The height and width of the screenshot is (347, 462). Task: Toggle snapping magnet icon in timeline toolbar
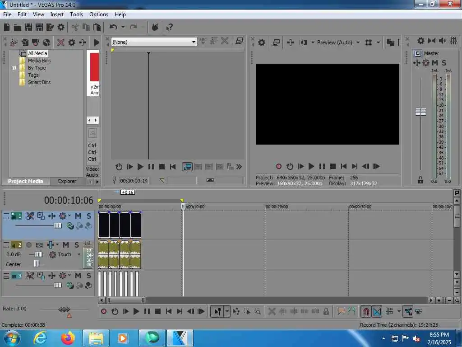pyautogui.click(x=365, y=312)
